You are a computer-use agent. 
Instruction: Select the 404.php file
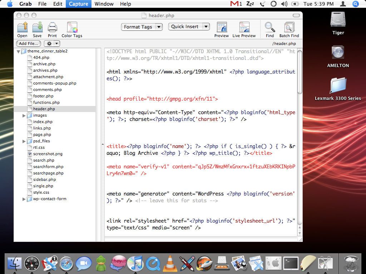pyautogui.click(x=41, y=57)
